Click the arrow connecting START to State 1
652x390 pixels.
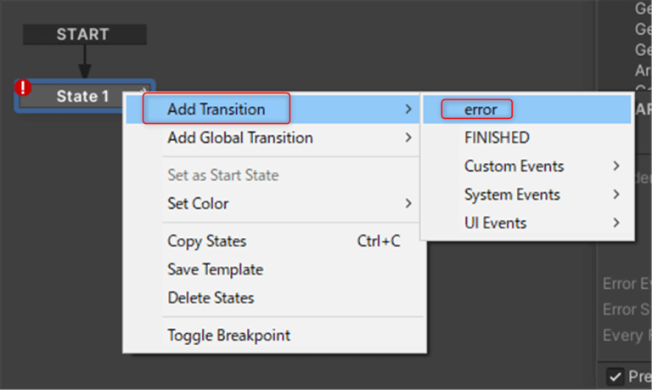click(84, 61)
